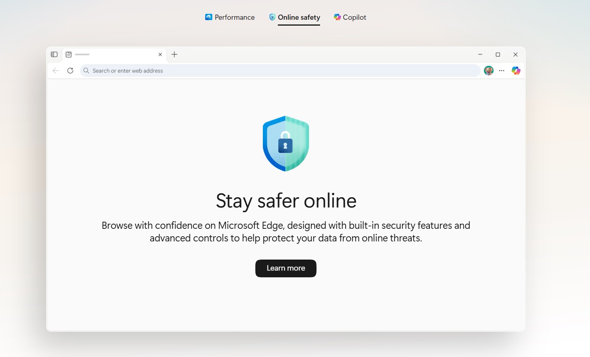Image resolution: width=590 pixels, height=357 pixels.
Task: Open the tab actions menu on the tab strip
Action: tap(69, 54)
